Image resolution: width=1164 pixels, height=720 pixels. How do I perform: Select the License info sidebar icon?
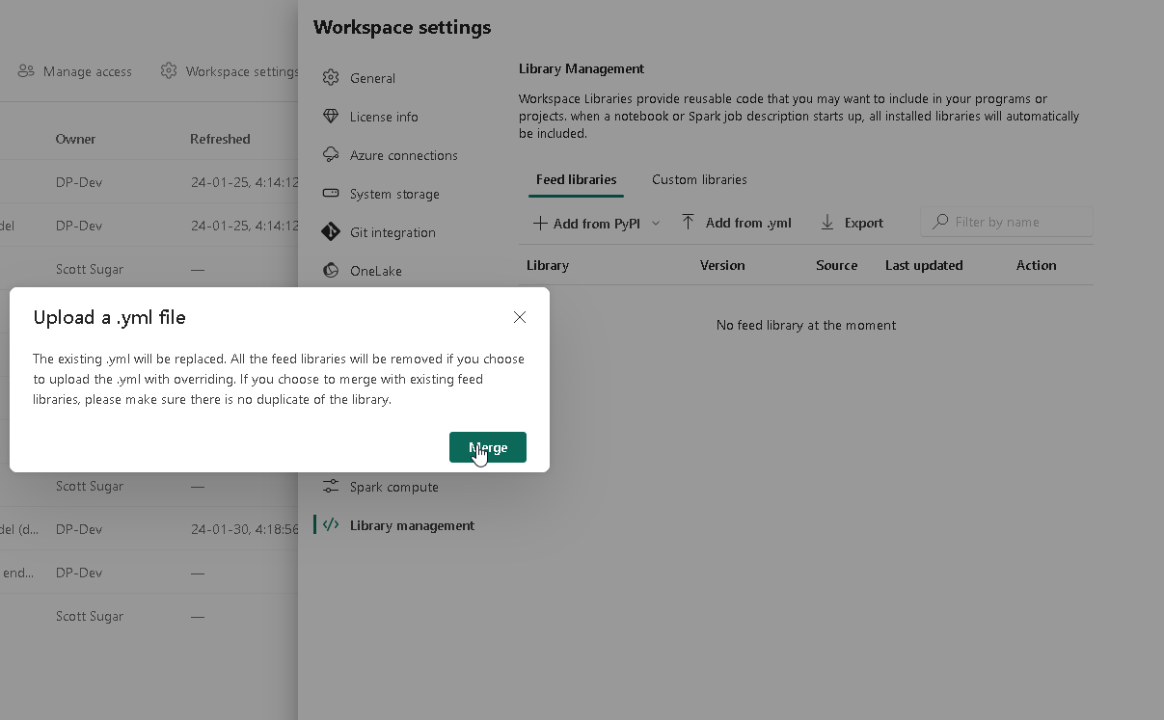click(332, 117)
